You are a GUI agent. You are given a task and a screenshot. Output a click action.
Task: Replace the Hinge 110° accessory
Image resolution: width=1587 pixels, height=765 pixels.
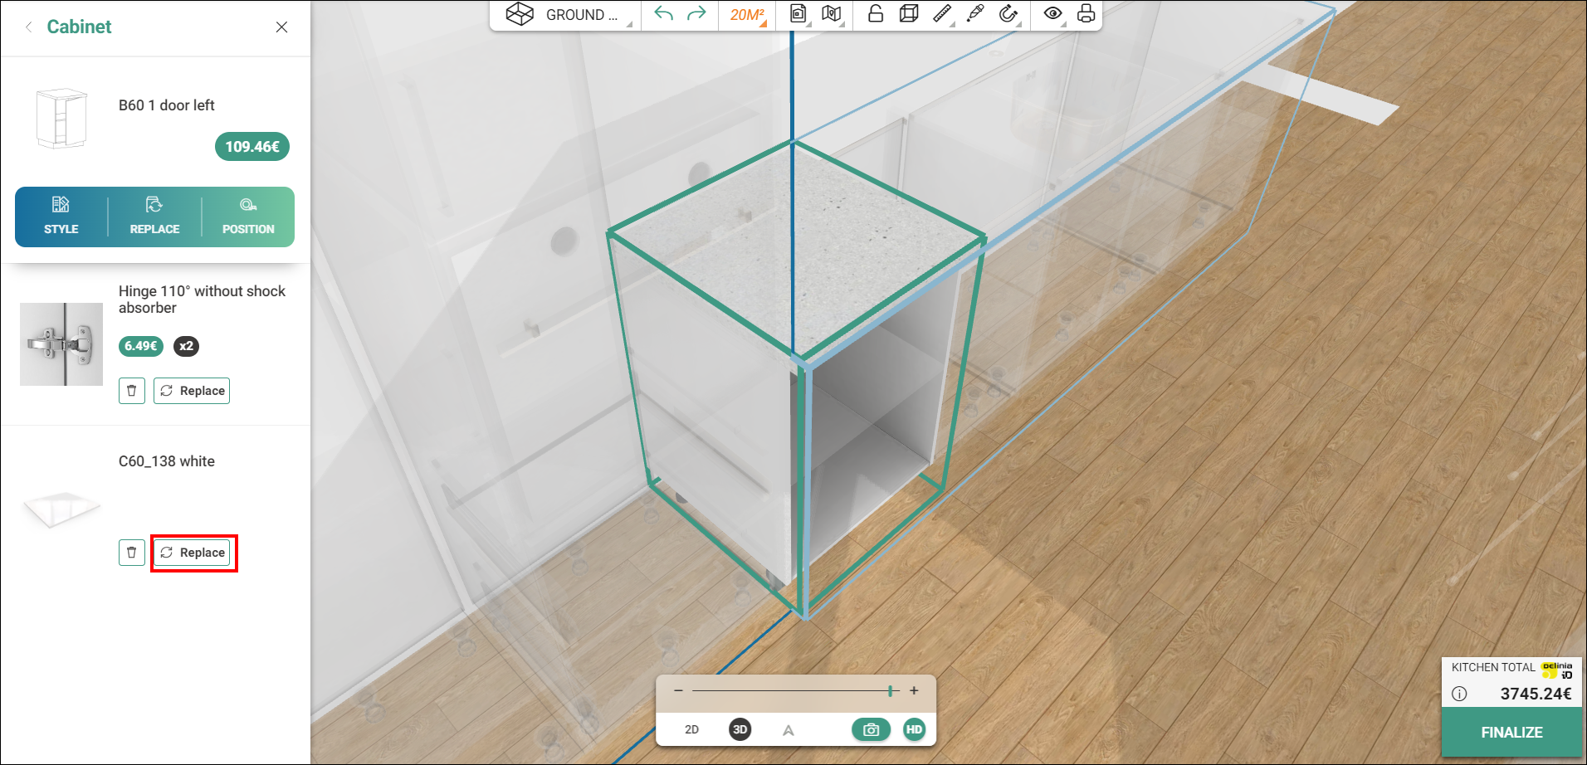pos(192,391)
